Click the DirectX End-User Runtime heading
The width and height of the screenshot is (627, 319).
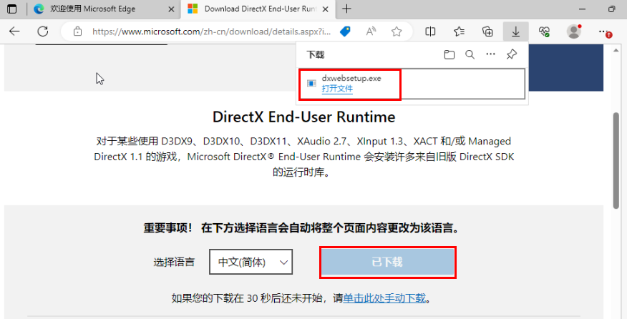point(304,117)
